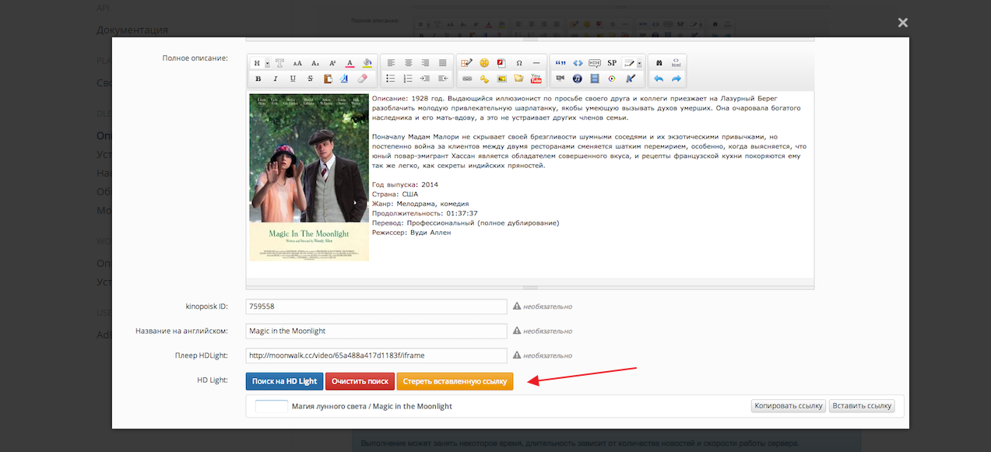The height and width of the screenshot is (452, 991).
Task: Justify the description text
Action: point(442,63)
